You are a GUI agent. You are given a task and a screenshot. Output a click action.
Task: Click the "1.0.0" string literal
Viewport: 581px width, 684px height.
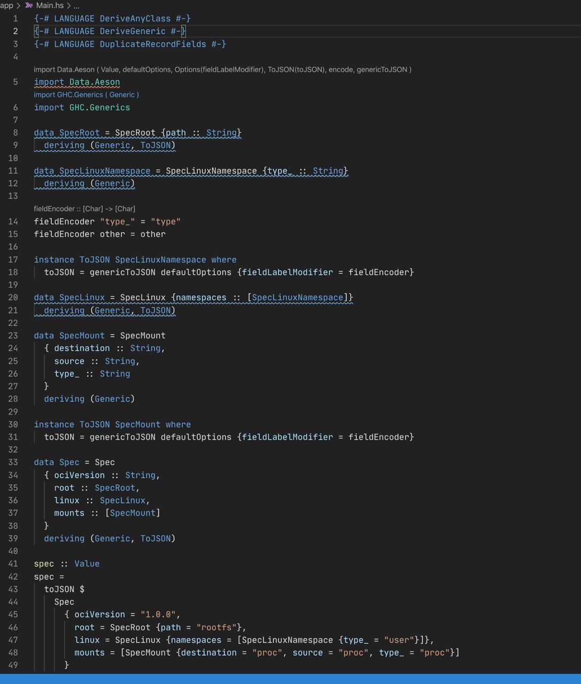(158, 615)
